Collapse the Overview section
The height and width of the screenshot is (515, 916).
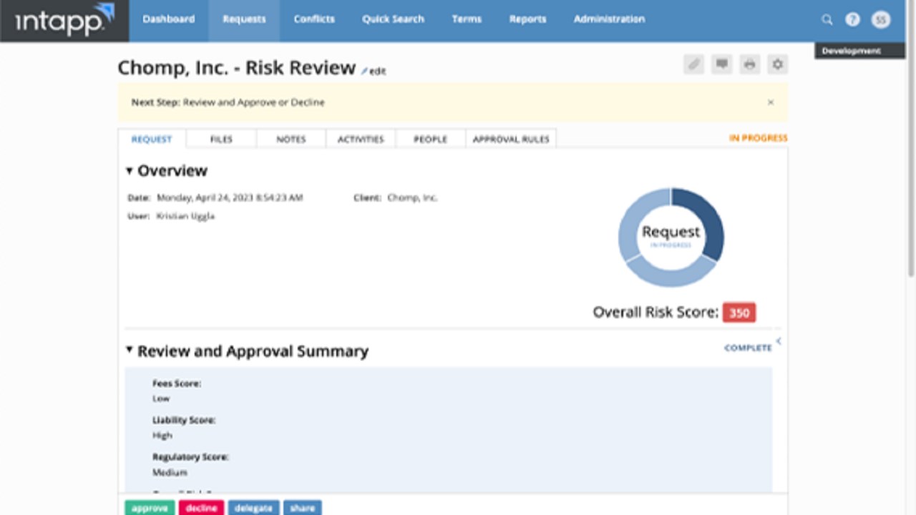(130, 170)
